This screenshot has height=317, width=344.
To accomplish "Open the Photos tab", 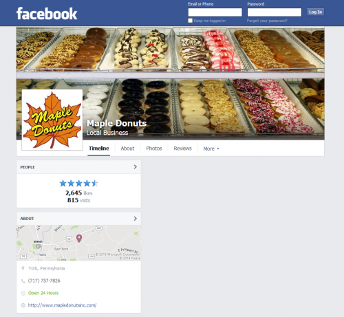I will coord(154,149).
